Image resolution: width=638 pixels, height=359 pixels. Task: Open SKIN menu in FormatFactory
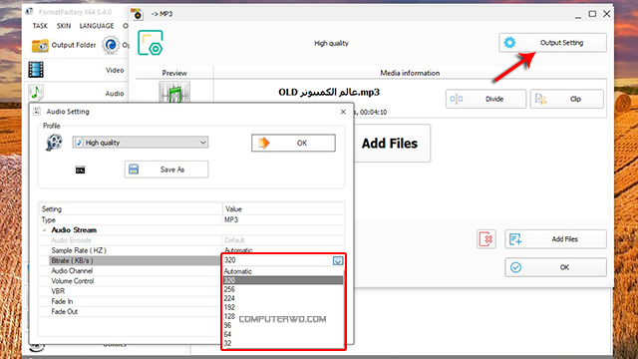click(64, 26)
